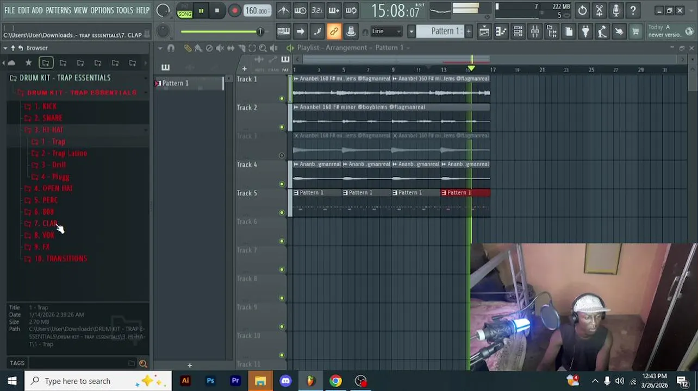
Task: Open the Channel rack view icon
Action: coord(518,31)
